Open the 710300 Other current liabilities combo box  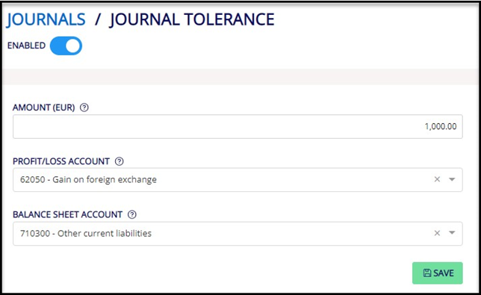point(238,234)
